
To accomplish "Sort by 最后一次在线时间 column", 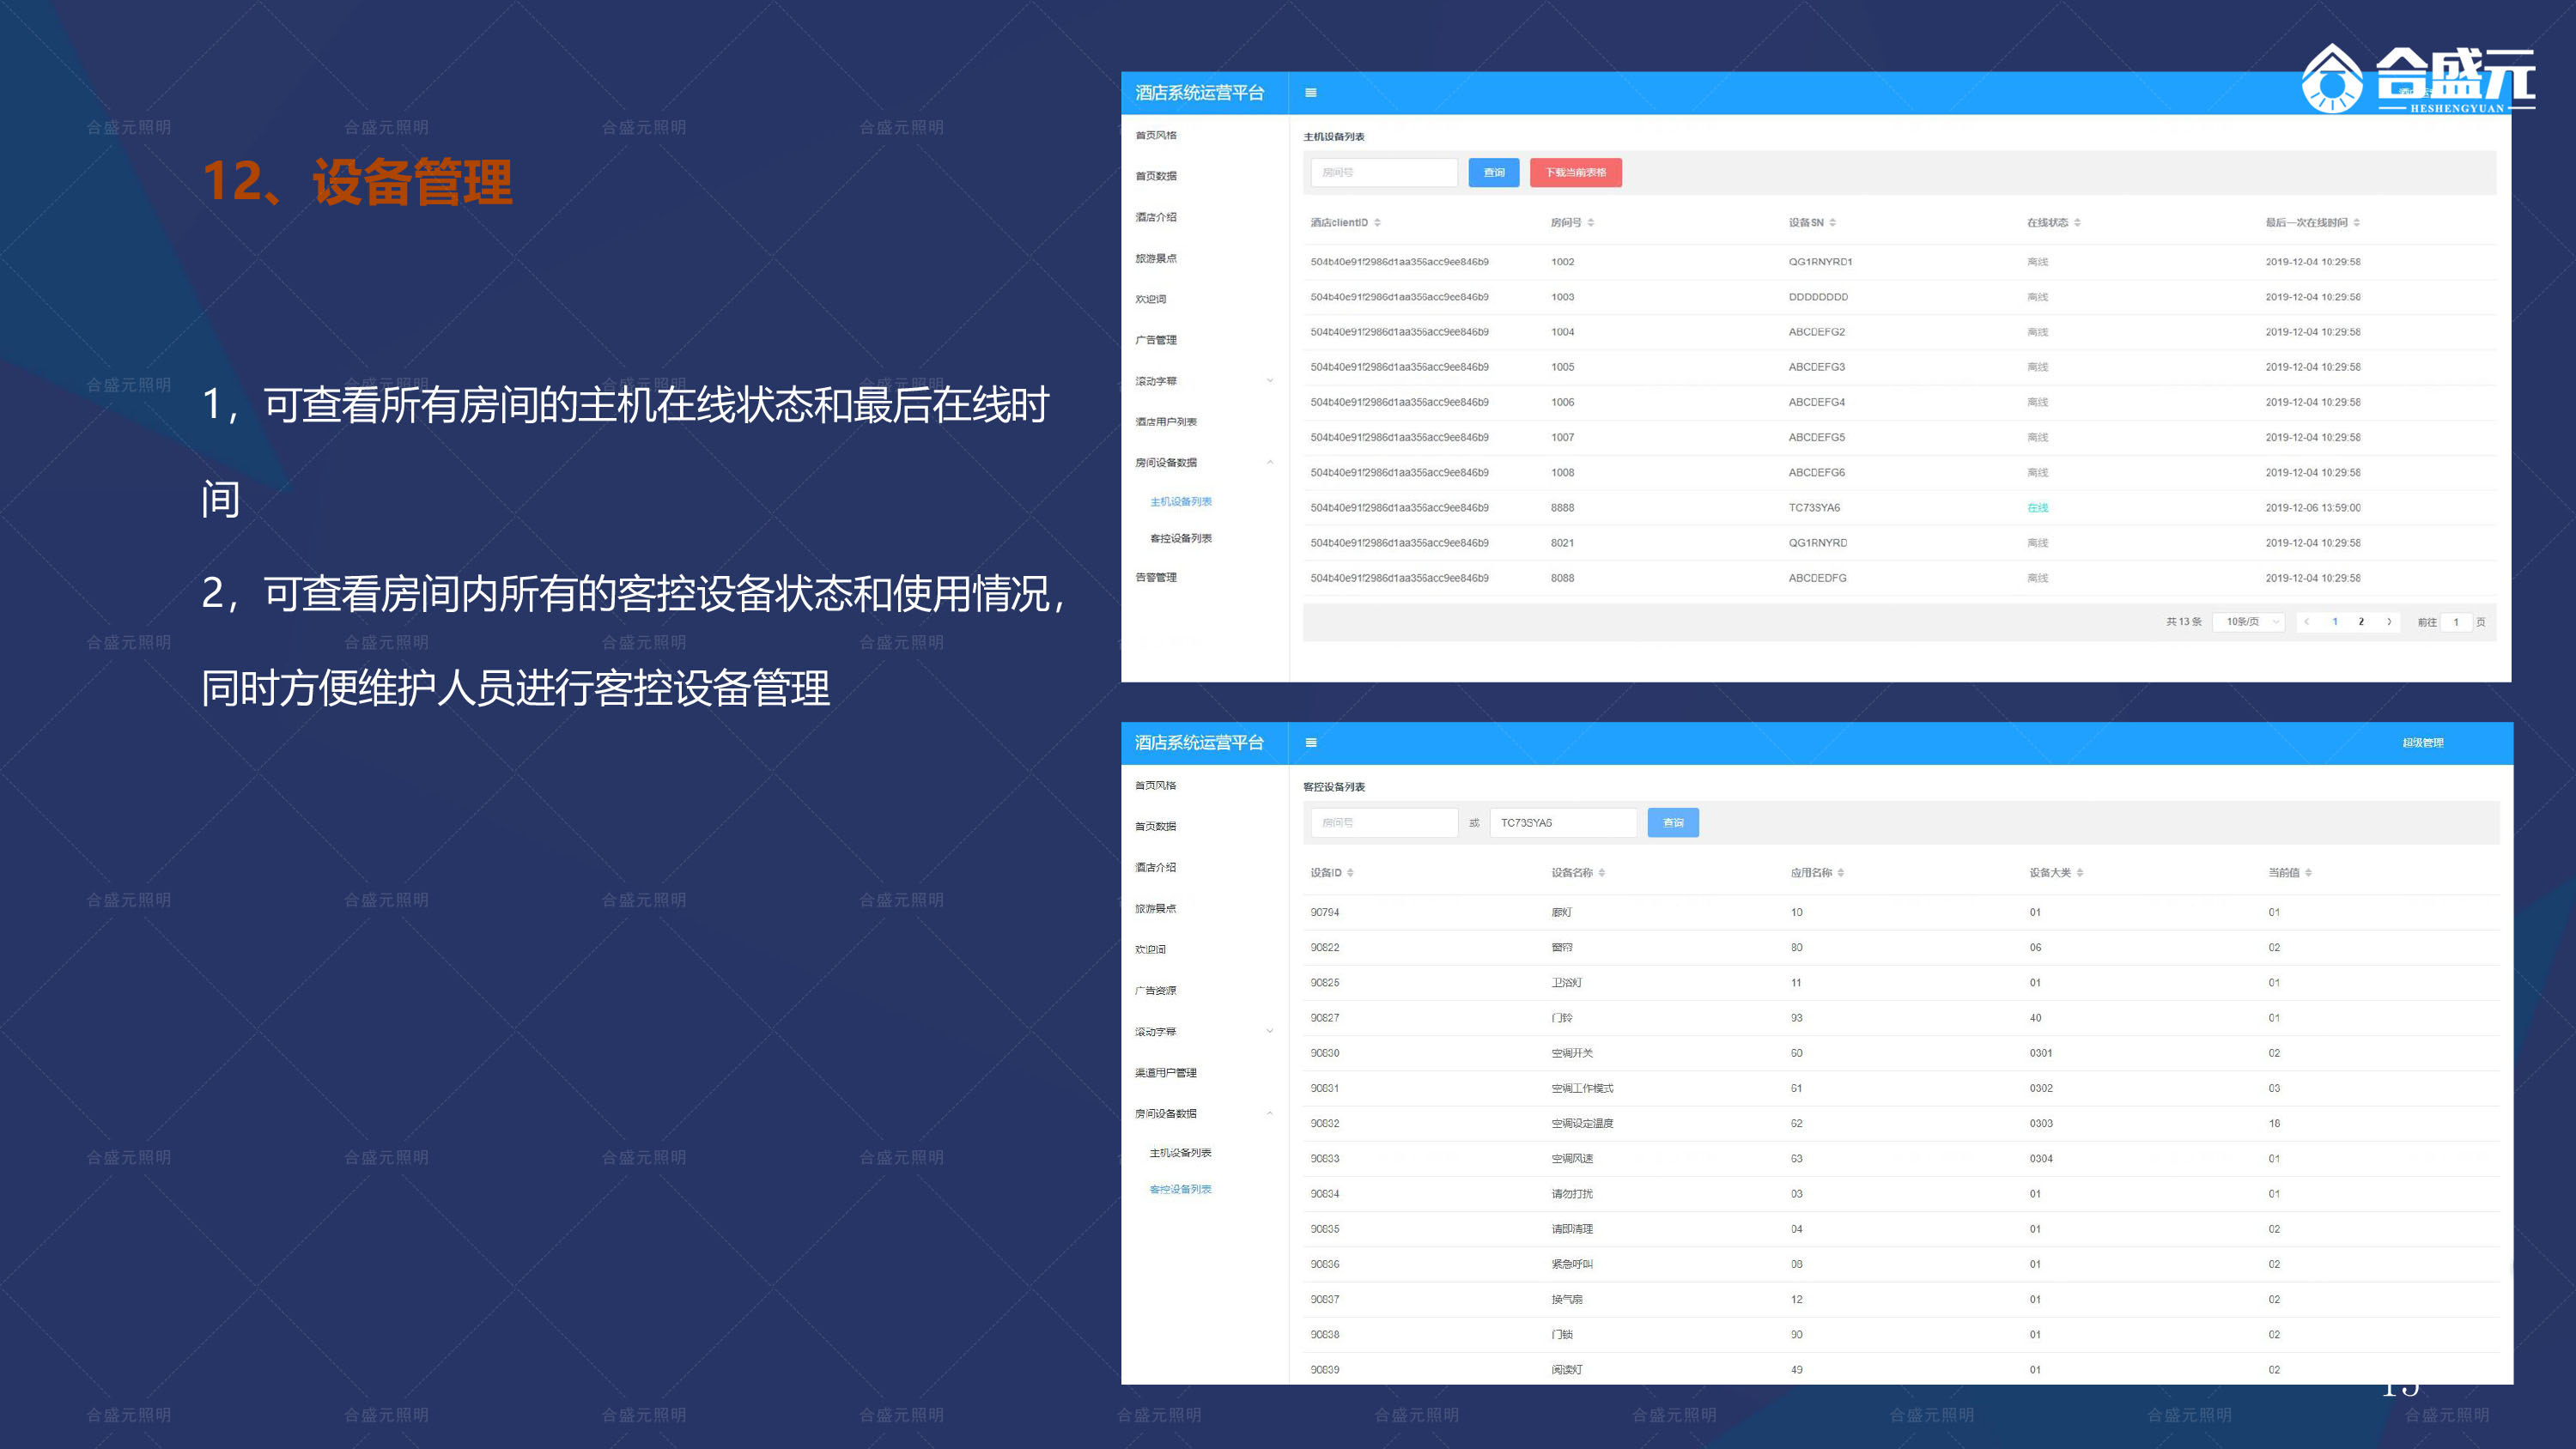I will pyautogui.click(x=2356, y=223).
